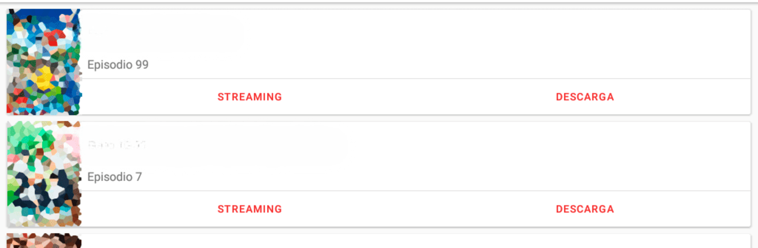
Task: Open the Episodio 7 cover thumbnail
Action: (x=44, y=174)
